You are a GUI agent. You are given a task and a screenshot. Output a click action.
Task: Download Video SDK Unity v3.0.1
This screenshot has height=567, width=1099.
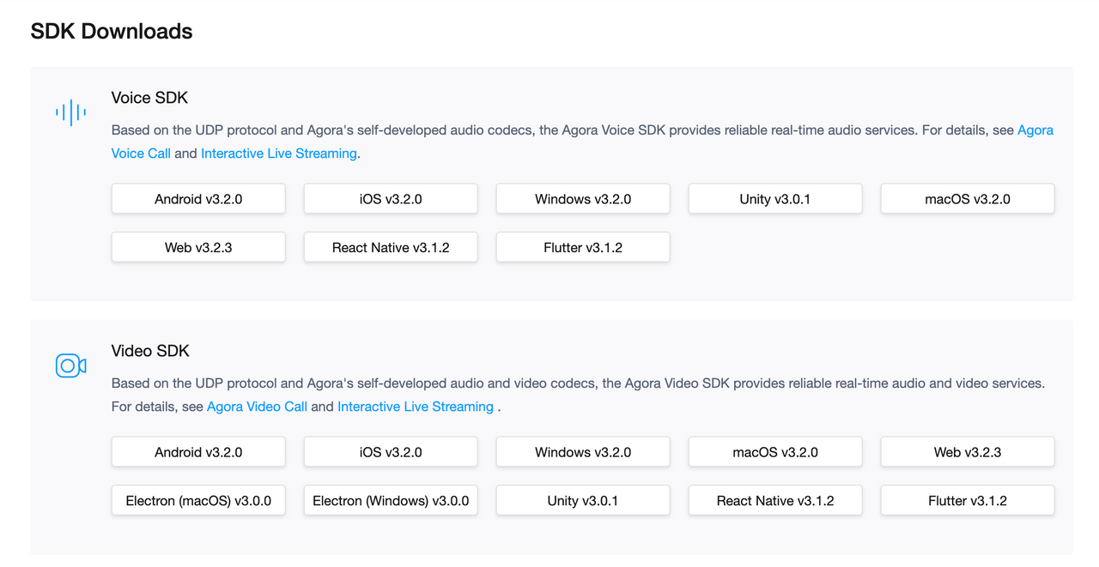click(x=583, y=500)
